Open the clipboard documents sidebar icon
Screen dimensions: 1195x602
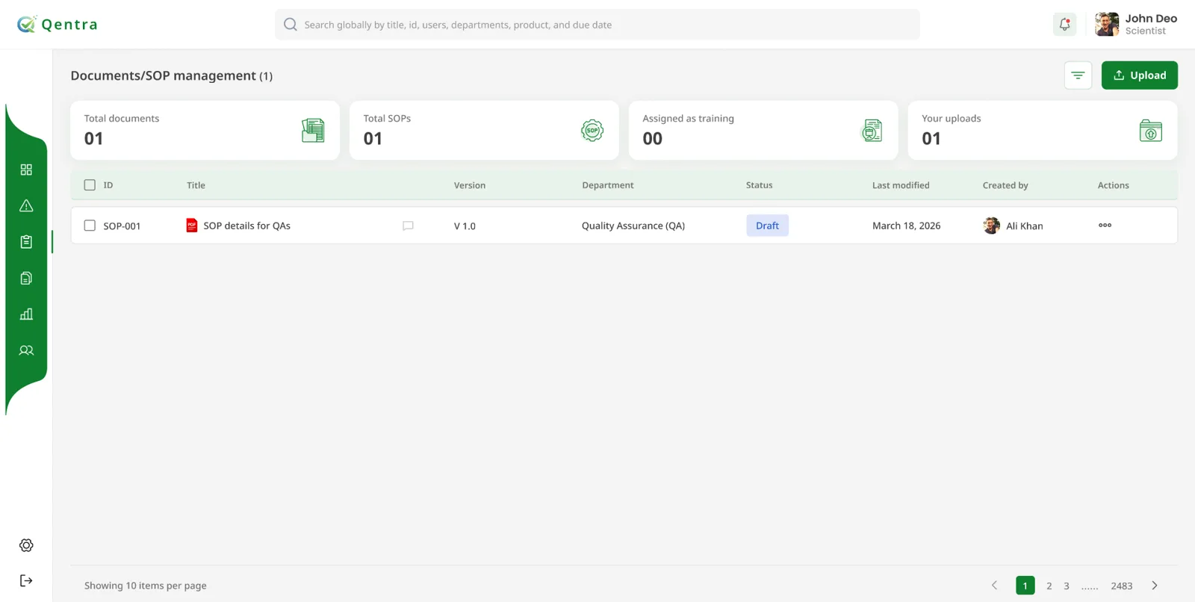pos(26,242)
